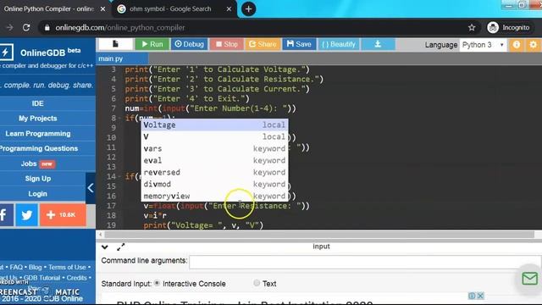
Task: Bookmark this page star icon
Action: (472, 27)
